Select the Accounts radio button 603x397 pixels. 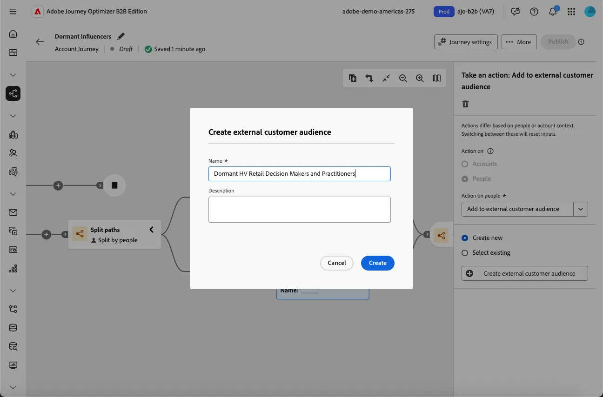coord(465,164)
